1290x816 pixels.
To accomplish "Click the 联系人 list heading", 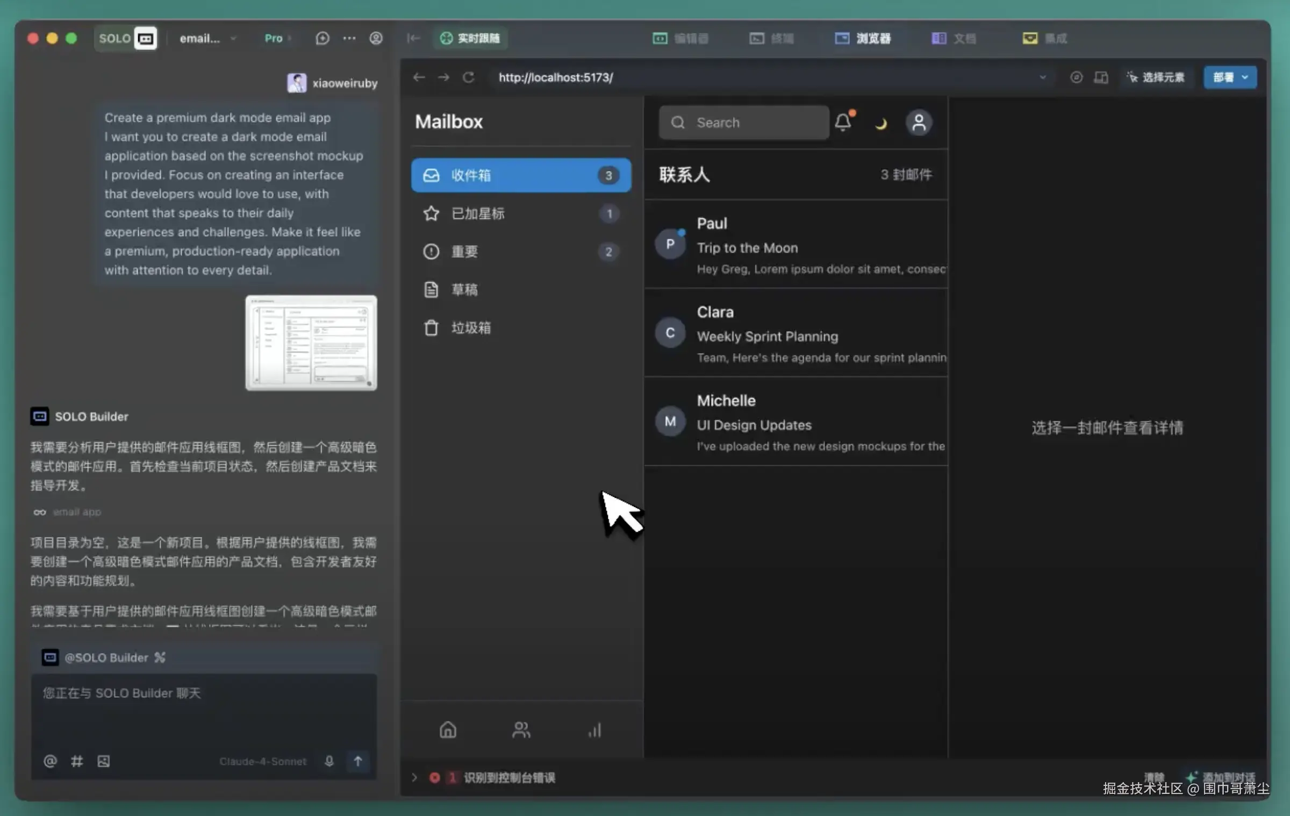I will 684,175.
